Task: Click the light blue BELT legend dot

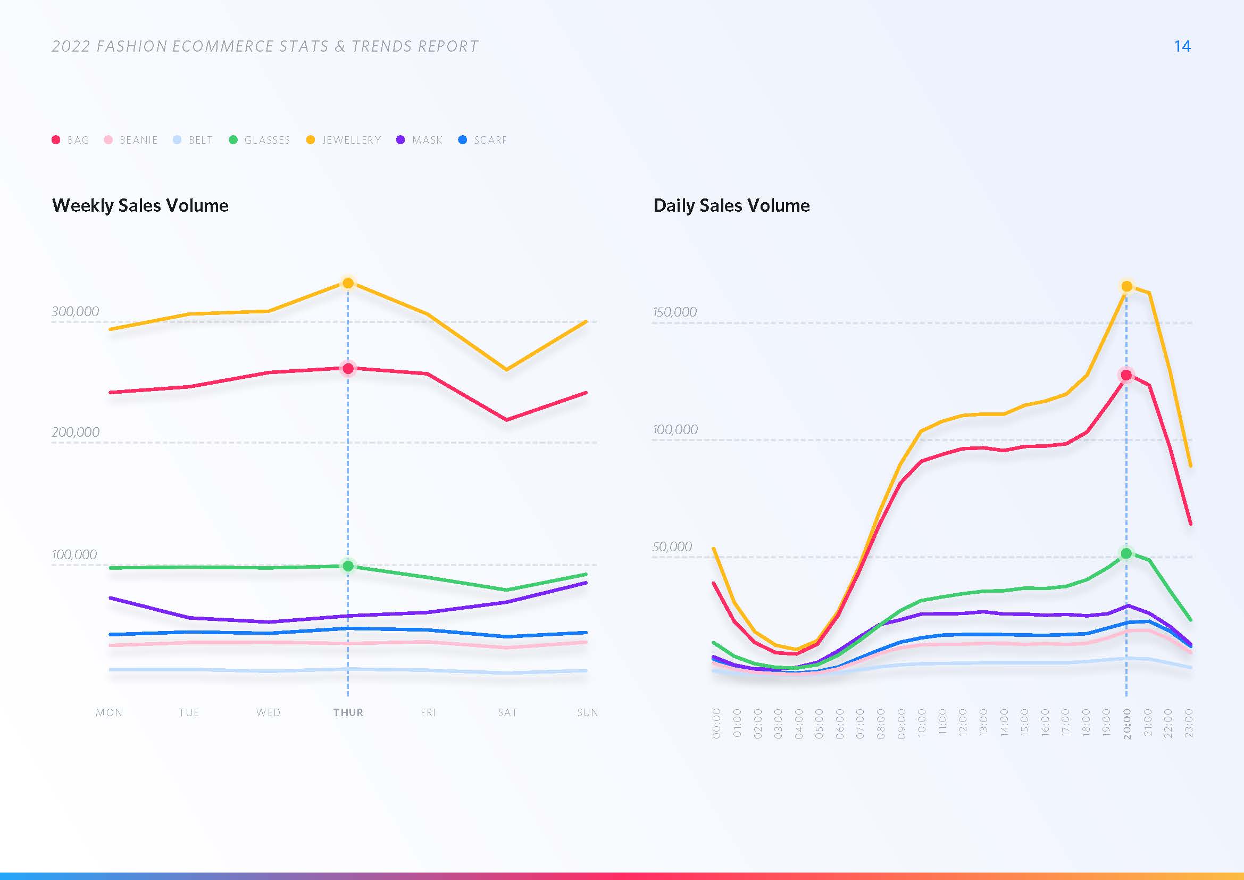Action: [x=177, y=140]
